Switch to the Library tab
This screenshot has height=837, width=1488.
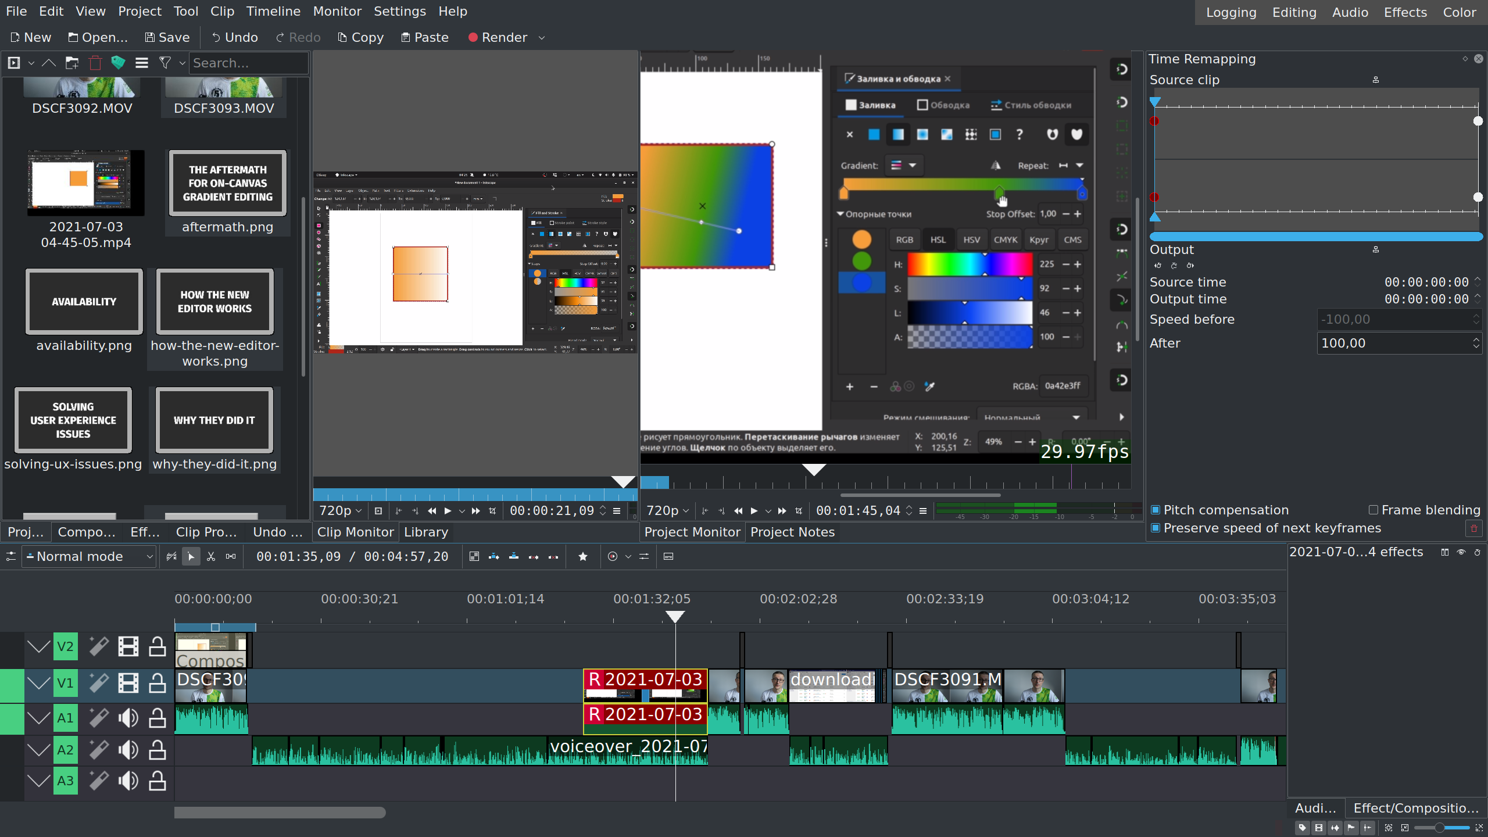point(426,532)
